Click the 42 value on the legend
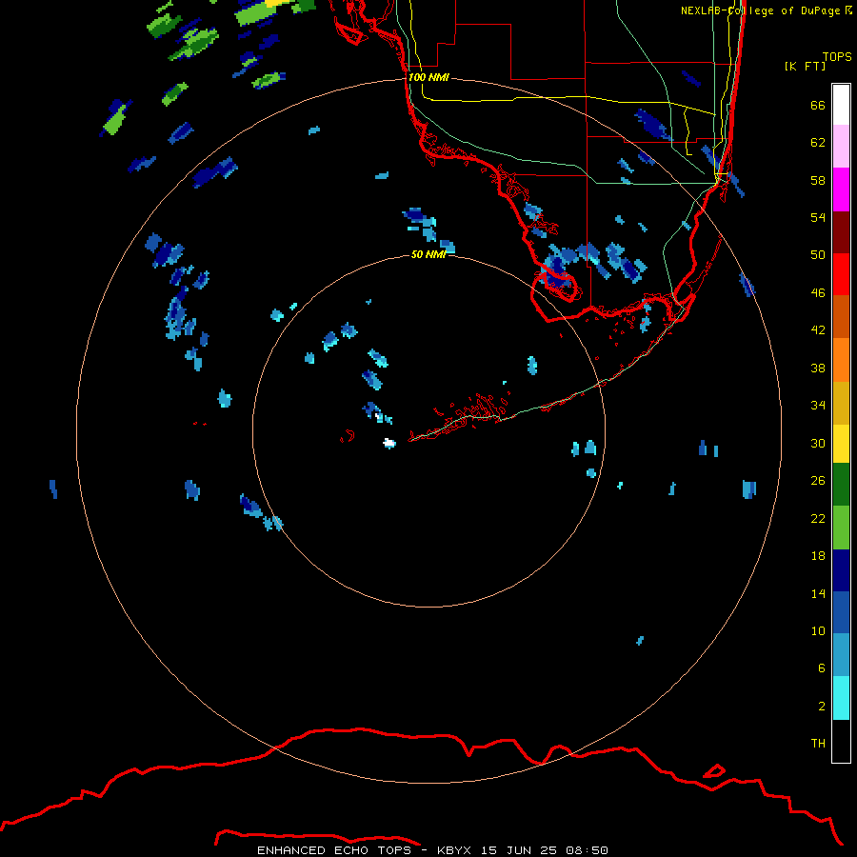The height and width of the screenshot is (857, 857). [x=818, y=330]
